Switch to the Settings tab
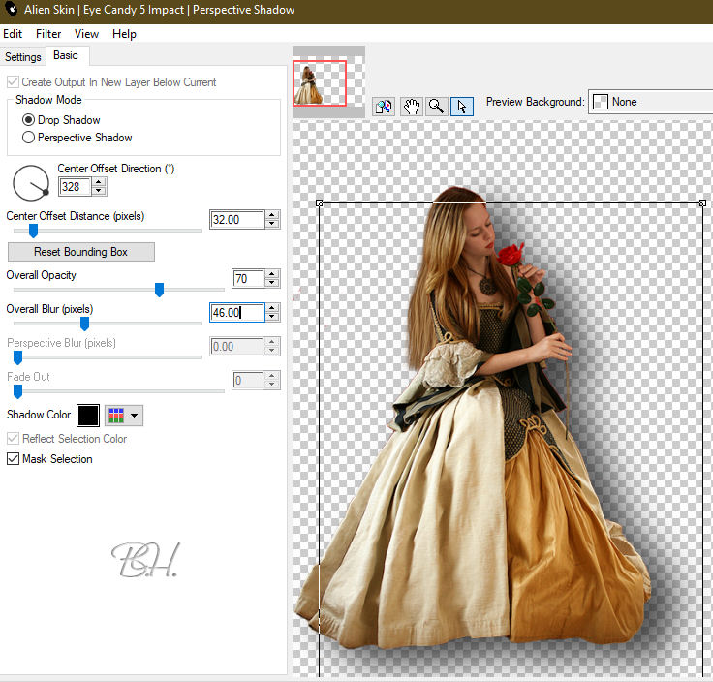 pos(23,57)
